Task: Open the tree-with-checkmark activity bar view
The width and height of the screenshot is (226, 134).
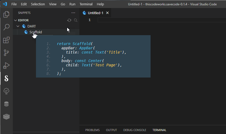Action: click(6, 91)
